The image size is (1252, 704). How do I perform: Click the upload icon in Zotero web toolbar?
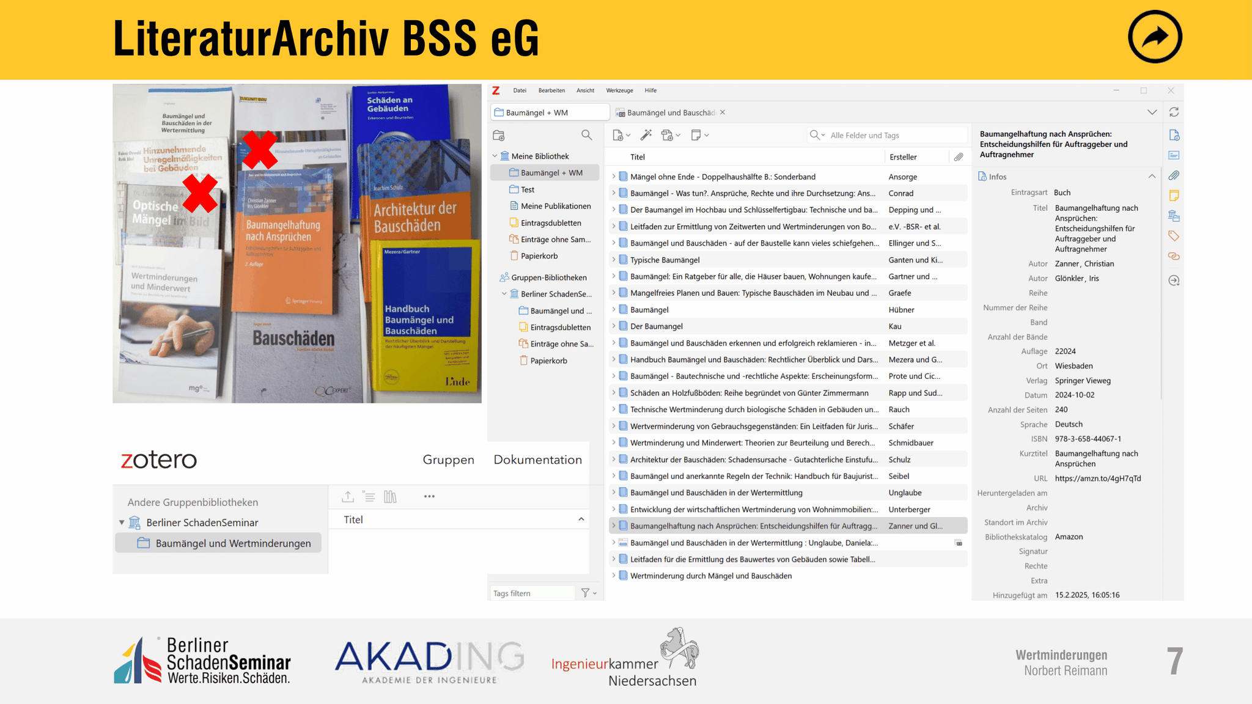[348, 497]
